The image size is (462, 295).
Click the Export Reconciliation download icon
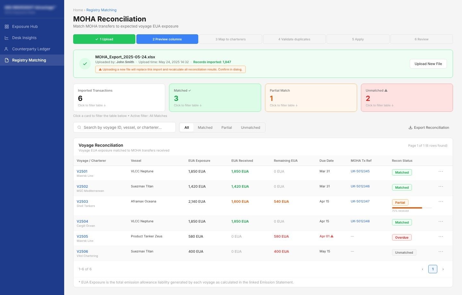[410, 127]
